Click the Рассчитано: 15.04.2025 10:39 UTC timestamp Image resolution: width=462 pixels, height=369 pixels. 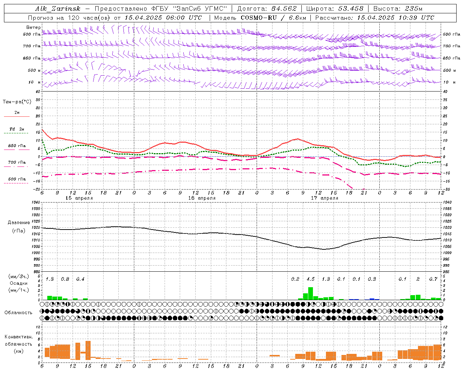(375, 18)
